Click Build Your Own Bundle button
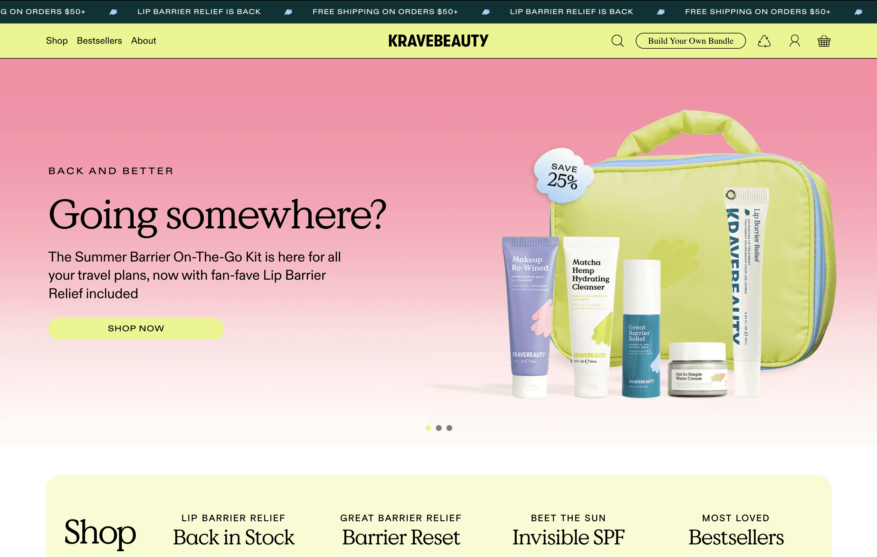The height and width of the screenshot is (557, 877). [x=691, y=41]
